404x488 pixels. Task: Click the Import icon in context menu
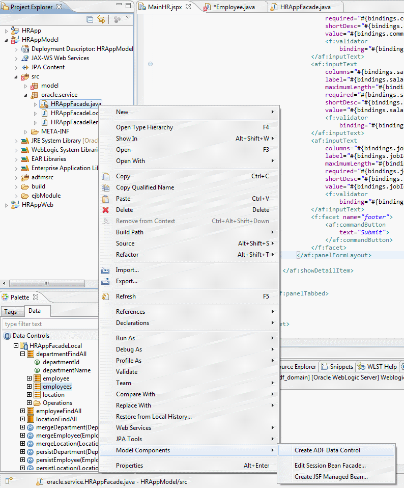coord(106,270)
